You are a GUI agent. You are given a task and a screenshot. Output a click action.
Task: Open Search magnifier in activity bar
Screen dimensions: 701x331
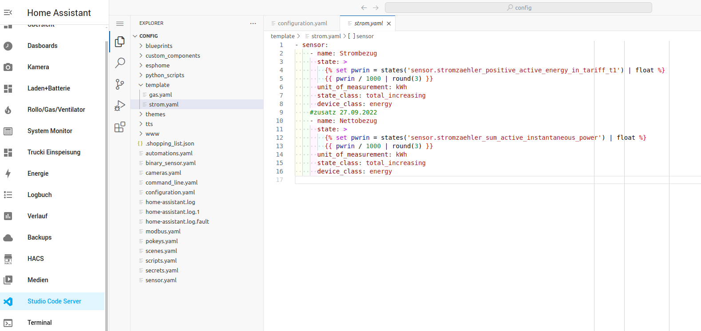click(x=120, y=63)
